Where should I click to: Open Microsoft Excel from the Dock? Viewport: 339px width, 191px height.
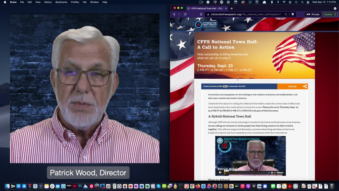(x=147, y=186)
